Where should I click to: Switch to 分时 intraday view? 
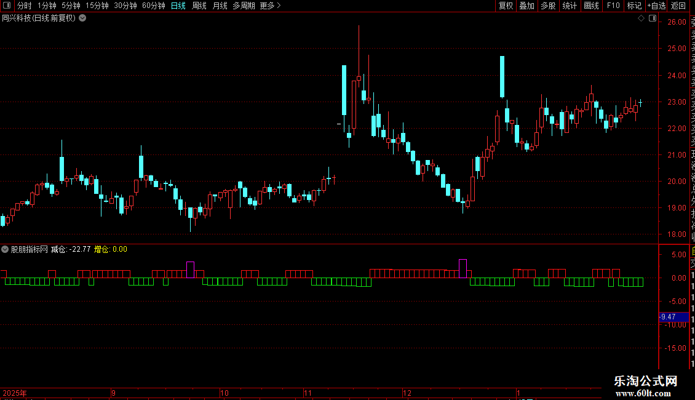[25, 6]
